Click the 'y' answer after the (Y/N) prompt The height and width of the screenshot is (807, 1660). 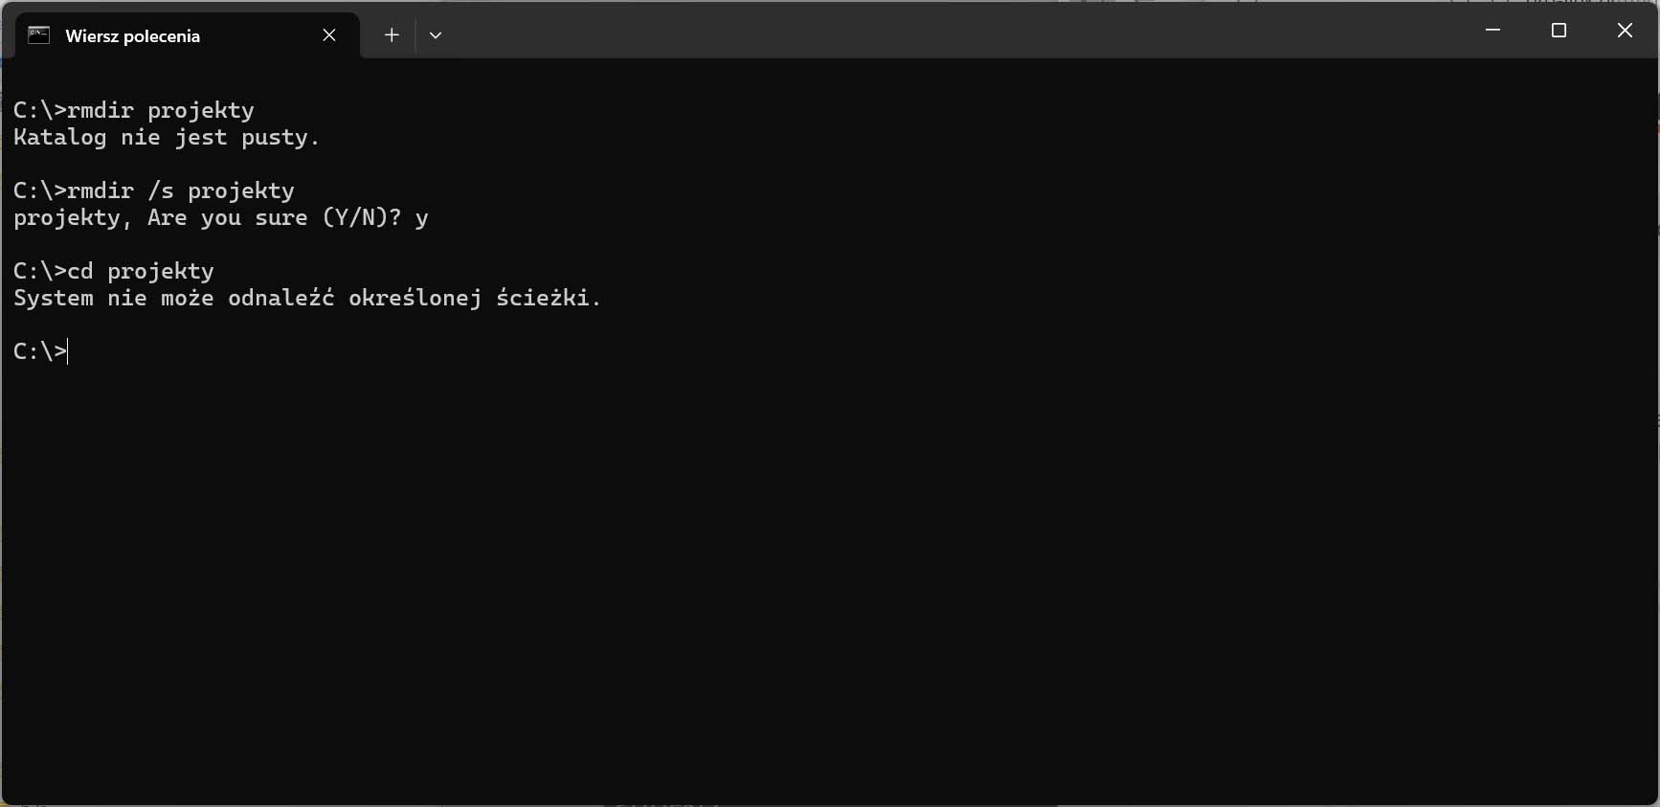(422, 219)
